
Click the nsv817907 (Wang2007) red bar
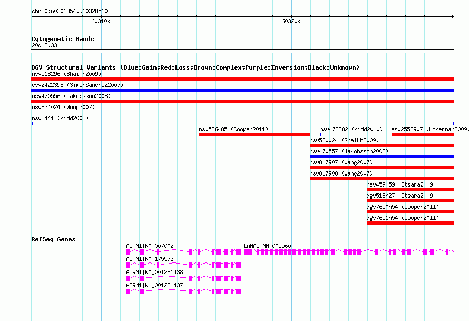click(x=382, y=168)
